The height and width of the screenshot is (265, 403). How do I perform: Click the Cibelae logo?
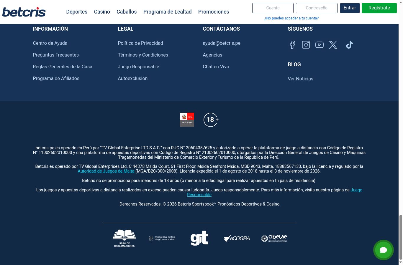tap(274, 238)
